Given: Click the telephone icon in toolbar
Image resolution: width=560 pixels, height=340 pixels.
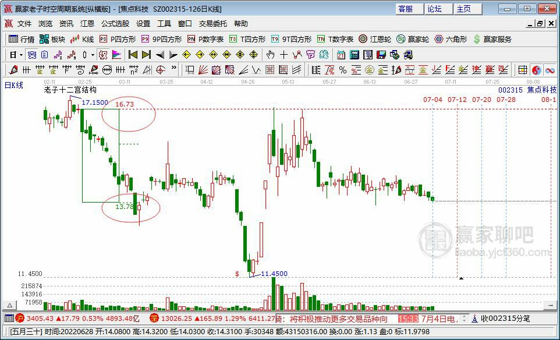Looking at the screenshot, I should (32, 55).
